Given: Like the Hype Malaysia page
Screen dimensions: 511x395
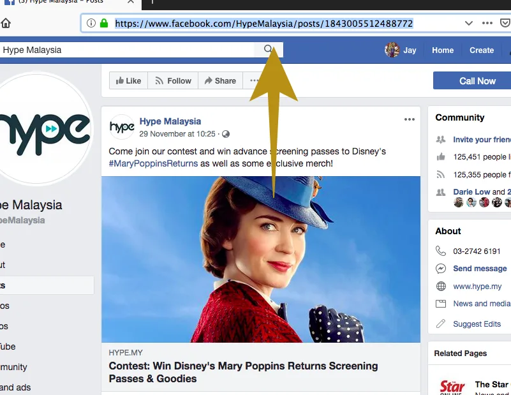Looking at the screenshot, I should tap(128, 81).
